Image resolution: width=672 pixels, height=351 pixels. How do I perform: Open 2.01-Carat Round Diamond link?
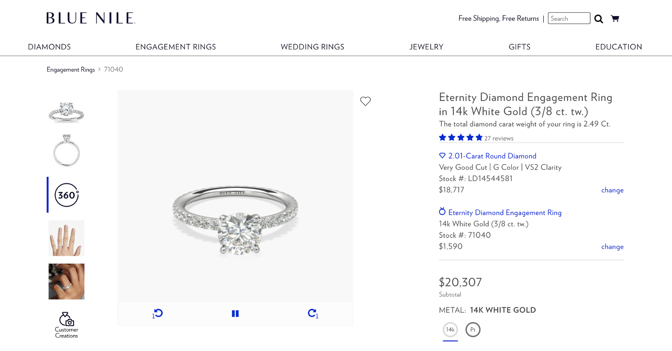[492, 156]
